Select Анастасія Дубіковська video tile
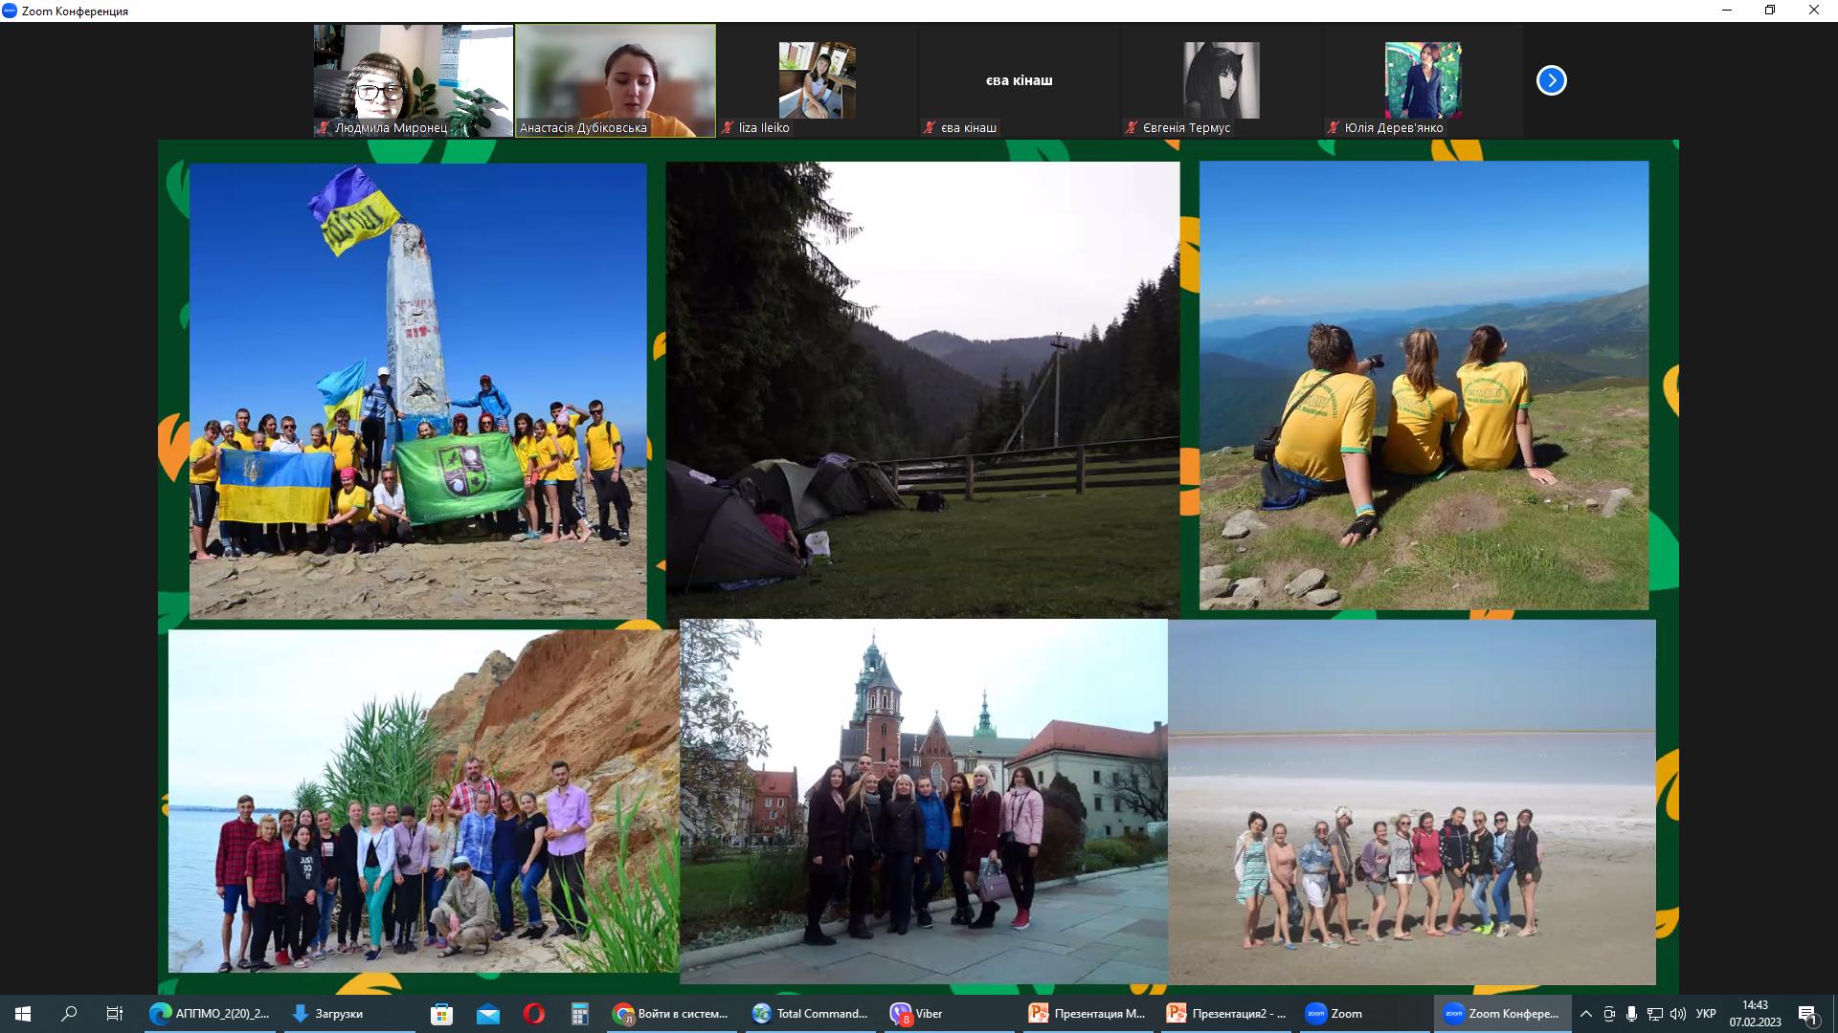Image resolution: width=1838 pixels, height=1033 pixels. 616,80
